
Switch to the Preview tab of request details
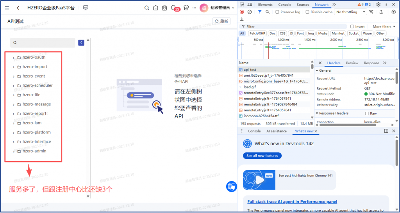point(352,63)
